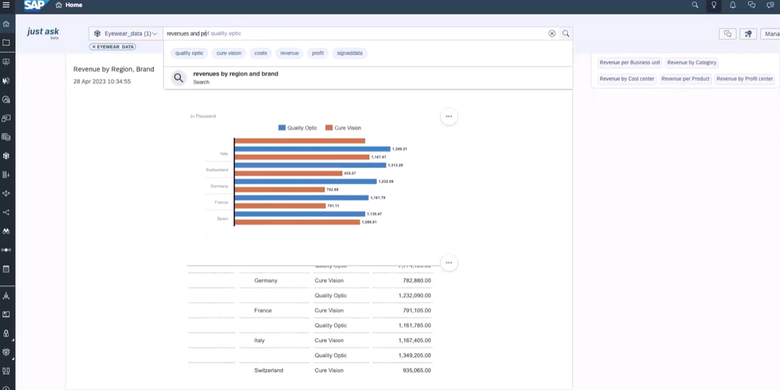Open the box package icon in sidebar
Viewport: 780px width, 390px height.
(6, 352)
